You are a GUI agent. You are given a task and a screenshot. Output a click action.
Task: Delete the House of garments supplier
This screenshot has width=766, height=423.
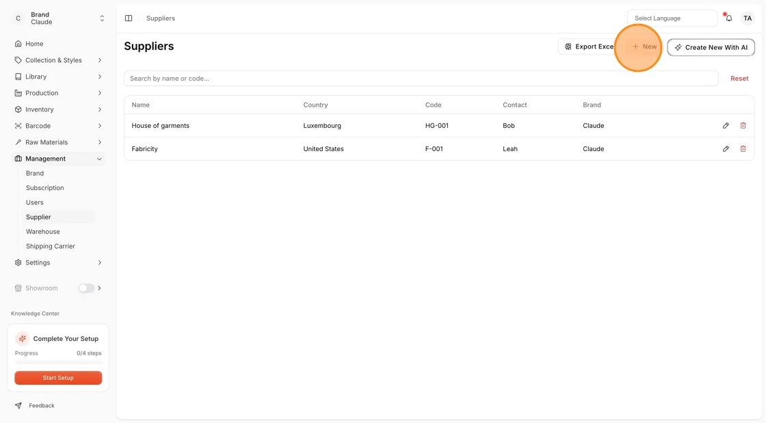click(x=743, y=125)
